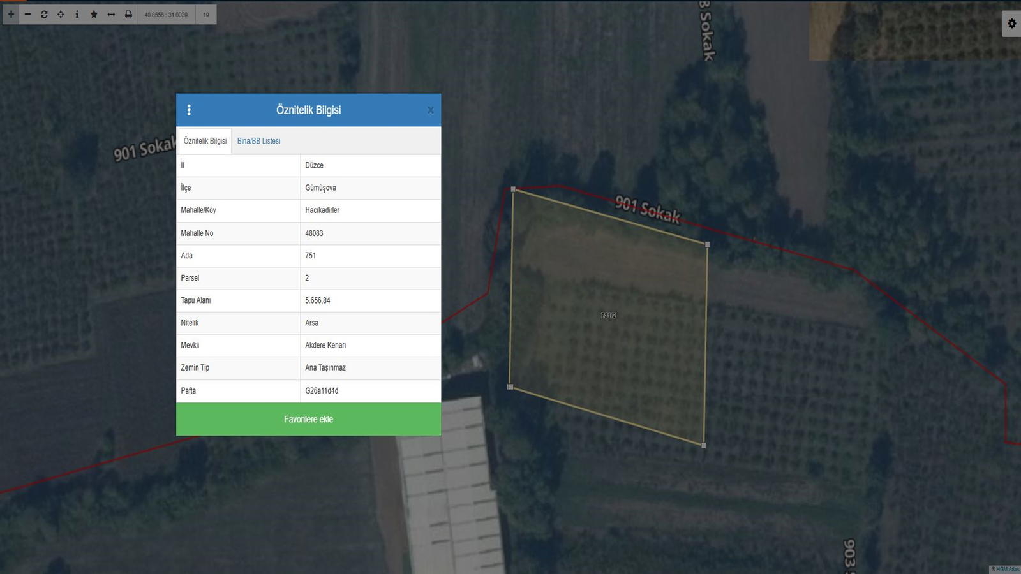Screen dimensions: 1021x574
Task: Click the coordinates display in toolbar
Action: point(166,15)
